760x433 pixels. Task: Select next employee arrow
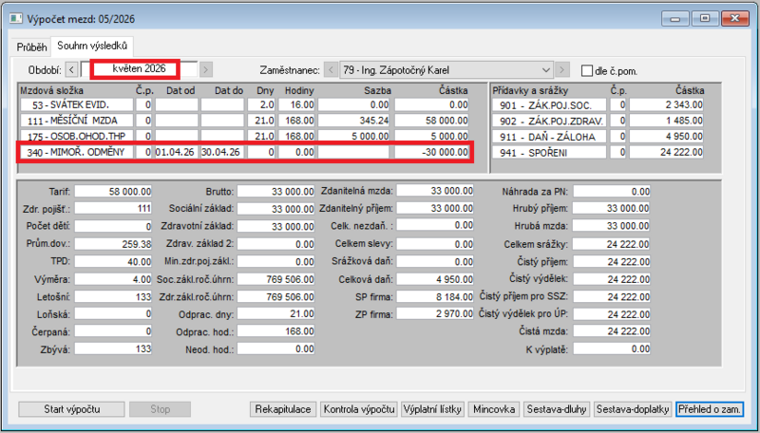point(561,69)
